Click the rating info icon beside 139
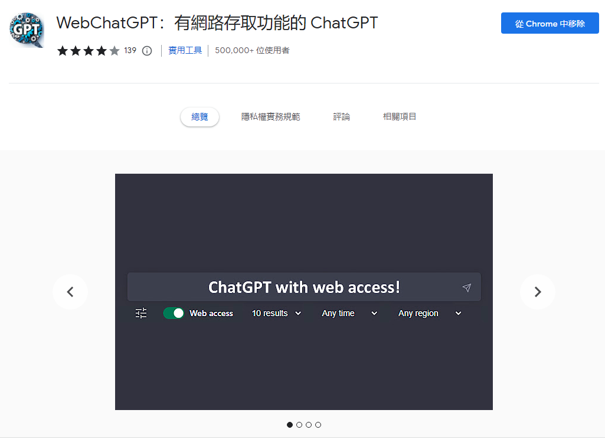This screenshot has width=605, height=439. 147,51
